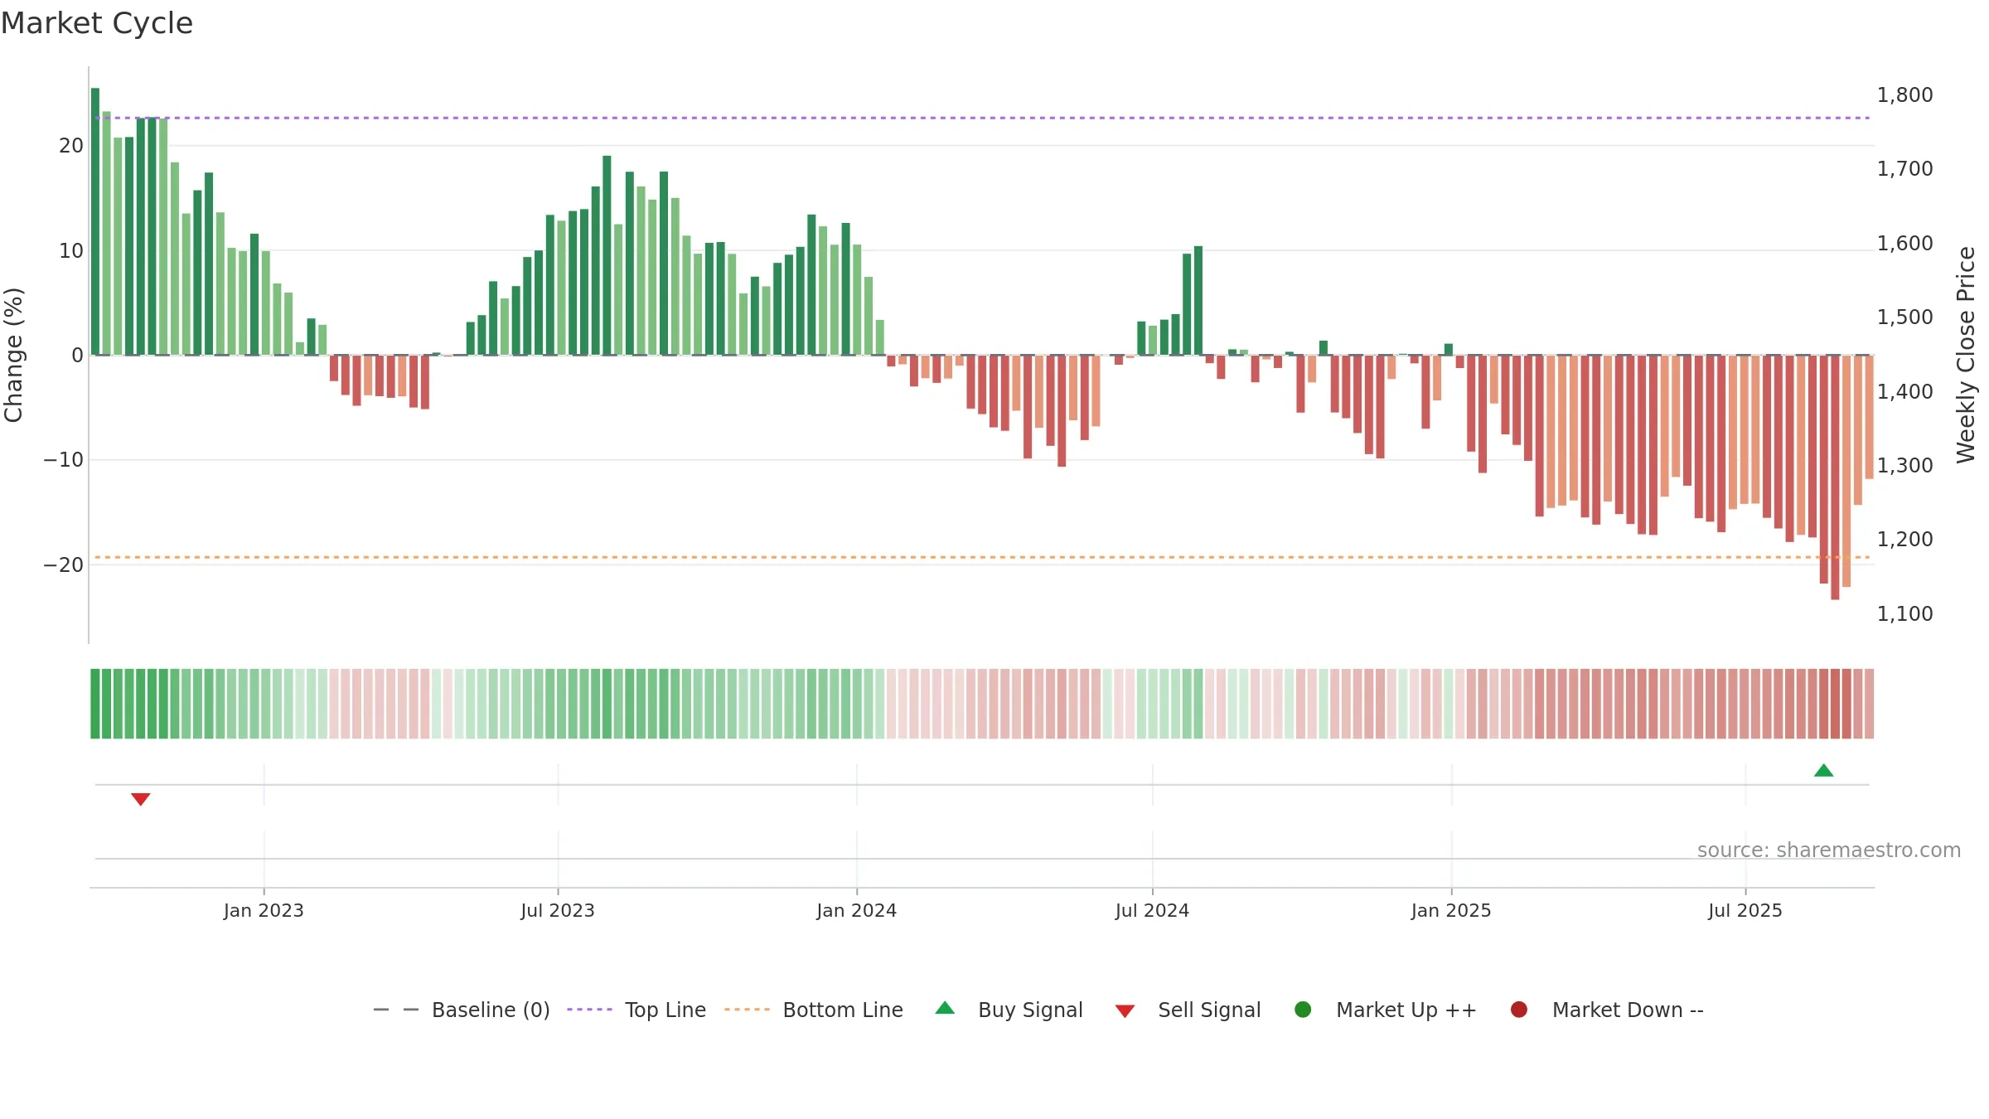Click the 1,100 price axis label
Screen dimensions: 1989x1119
tap(1904, 614)
